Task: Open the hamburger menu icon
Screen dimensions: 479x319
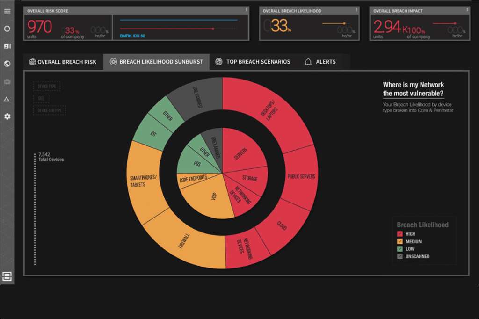Action: (7, 11)
